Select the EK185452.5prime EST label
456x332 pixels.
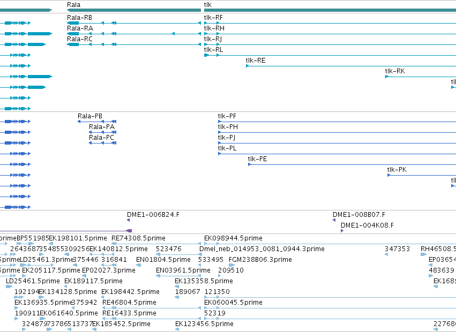[x=121, y=324]
